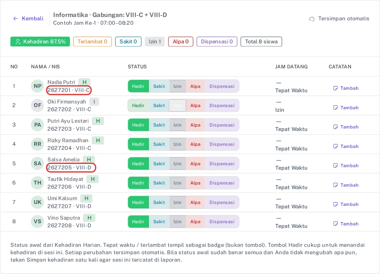The width and height of the screenshot is (380, 274).
Task: Add a note for Vino Saputra
Action: pos(346,224)
